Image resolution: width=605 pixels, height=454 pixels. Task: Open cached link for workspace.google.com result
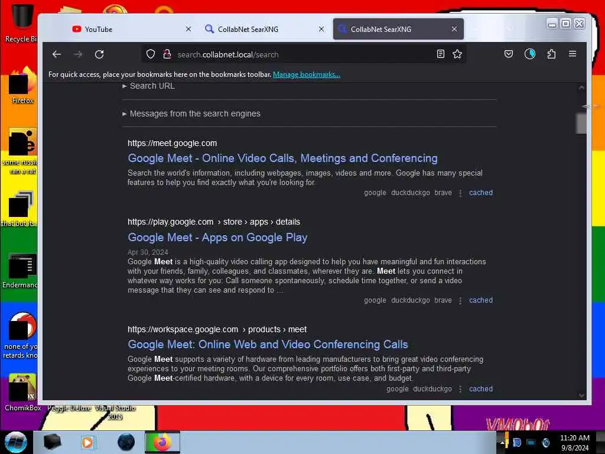(481, 389)
